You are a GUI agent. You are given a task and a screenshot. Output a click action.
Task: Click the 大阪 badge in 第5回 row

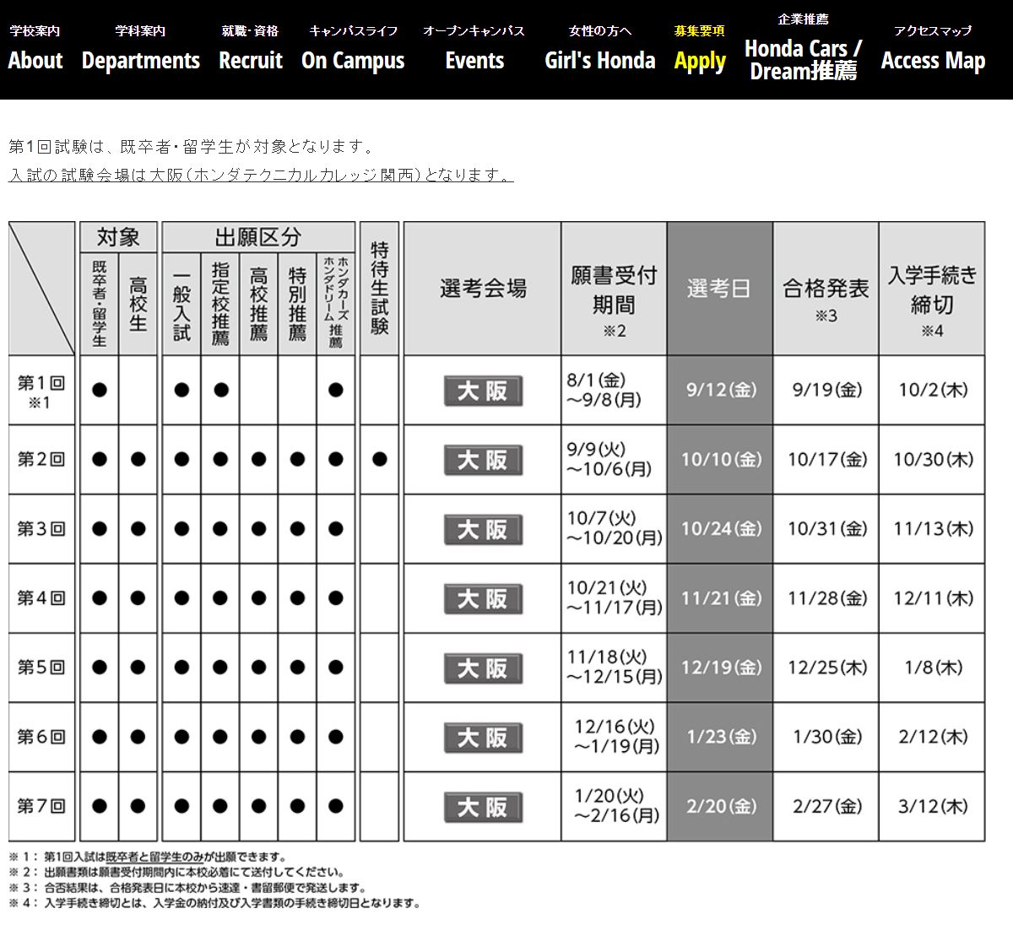(483, 668)
